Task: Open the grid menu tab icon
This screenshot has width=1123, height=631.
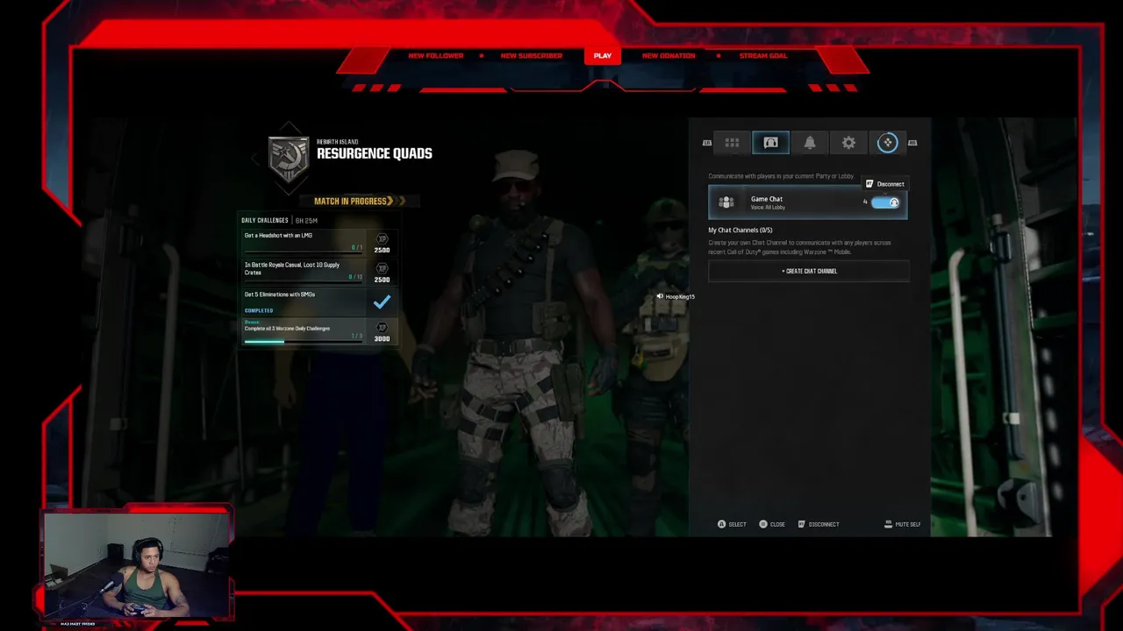Action: (x=732, y=143)
